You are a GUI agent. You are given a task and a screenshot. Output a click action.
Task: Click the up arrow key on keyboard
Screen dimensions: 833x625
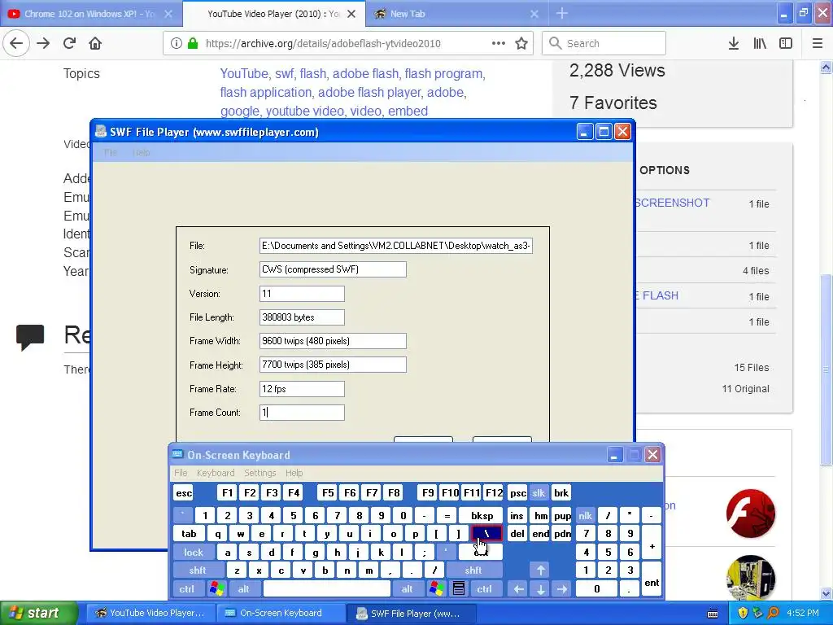coord(541,570)
